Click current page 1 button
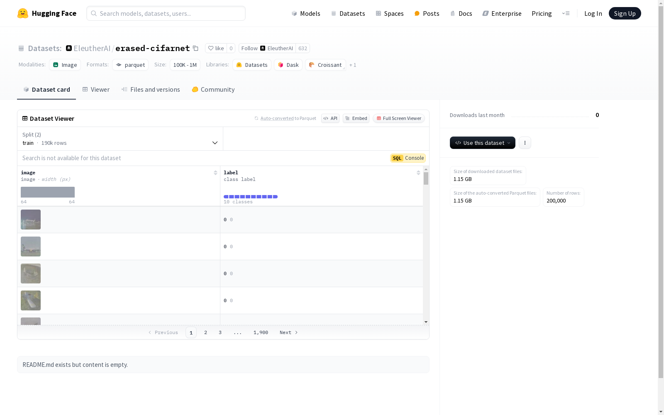 191,332
